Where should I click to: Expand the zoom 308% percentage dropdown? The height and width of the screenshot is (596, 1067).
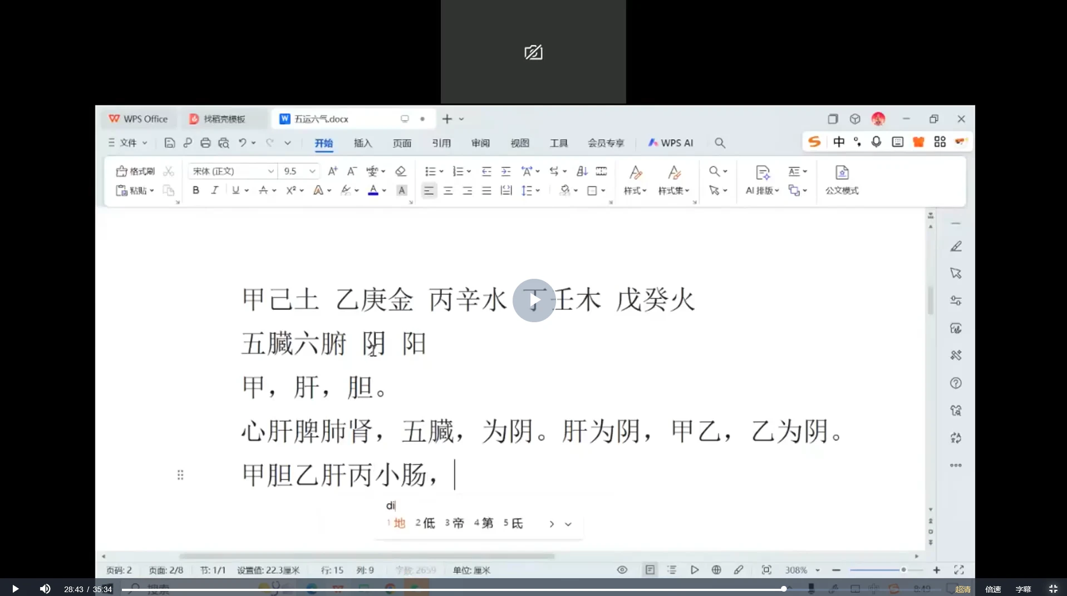(x=818, y=570)
